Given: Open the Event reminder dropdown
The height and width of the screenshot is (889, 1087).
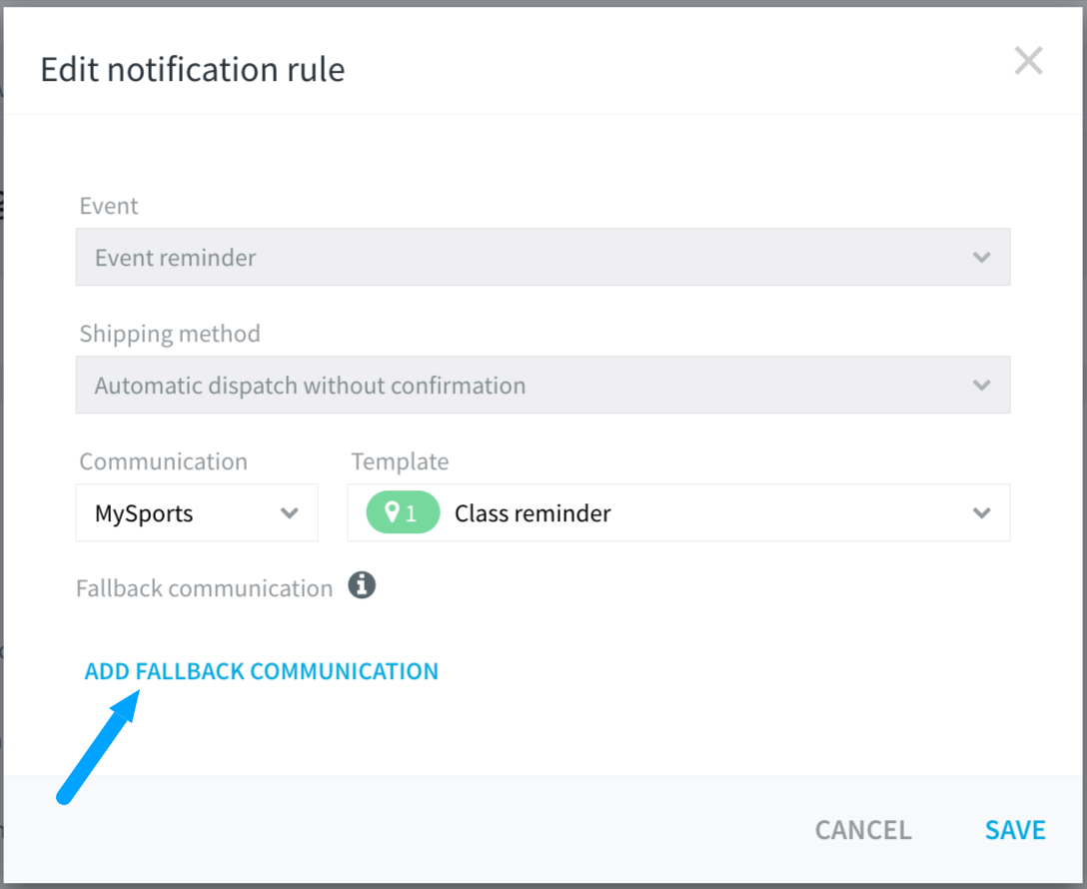Looking at the screenshot, I should coord(543,257).
